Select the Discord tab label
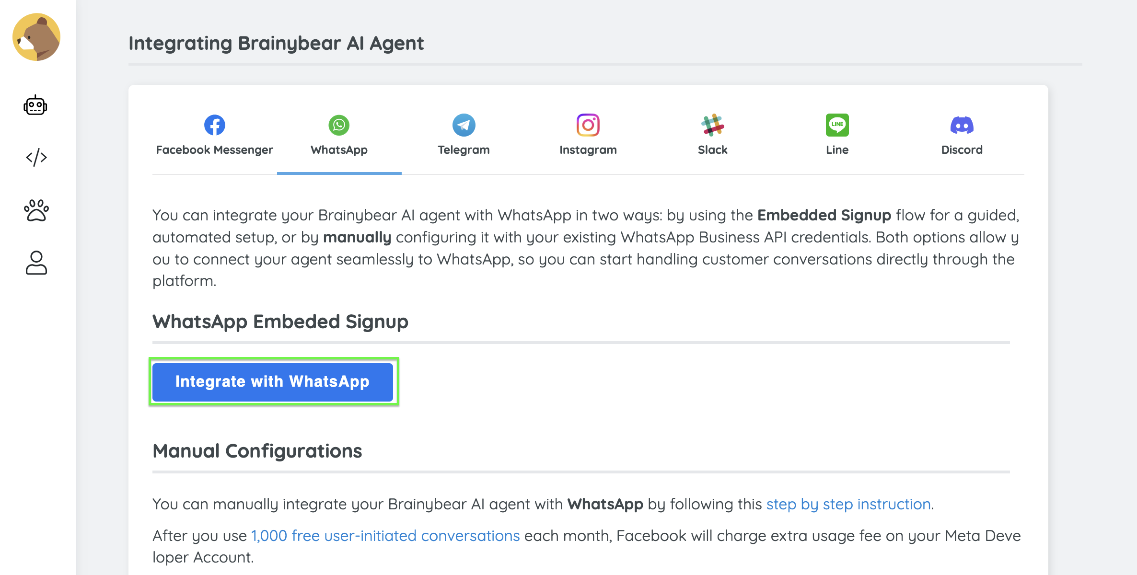This screenshot has width=1137, height=575. [x=962, y=150]
